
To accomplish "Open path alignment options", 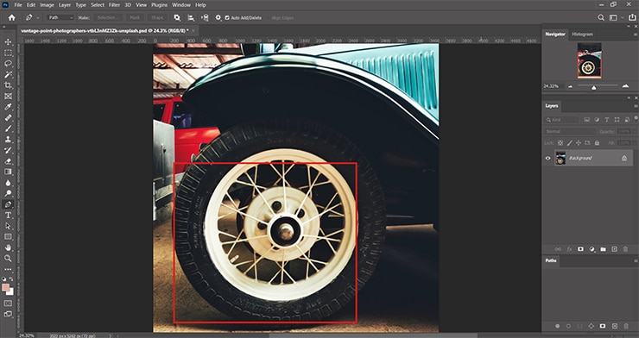I will pos(191,17).
